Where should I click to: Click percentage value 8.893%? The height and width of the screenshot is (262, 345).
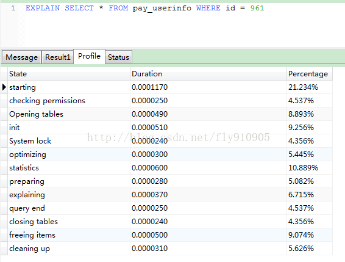coord(301,114)
